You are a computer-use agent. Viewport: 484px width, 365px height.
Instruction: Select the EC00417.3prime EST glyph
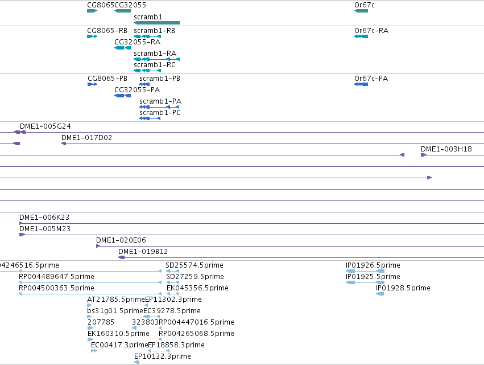pos(94,351)
